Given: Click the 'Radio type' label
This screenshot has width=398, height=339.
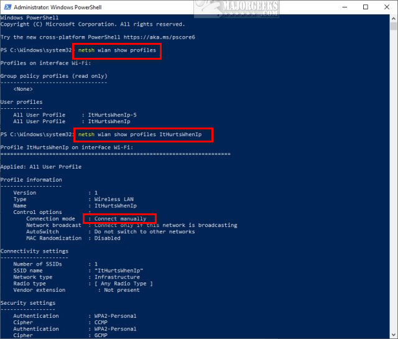Looking at the screenshot, I should tap(29, 284).
